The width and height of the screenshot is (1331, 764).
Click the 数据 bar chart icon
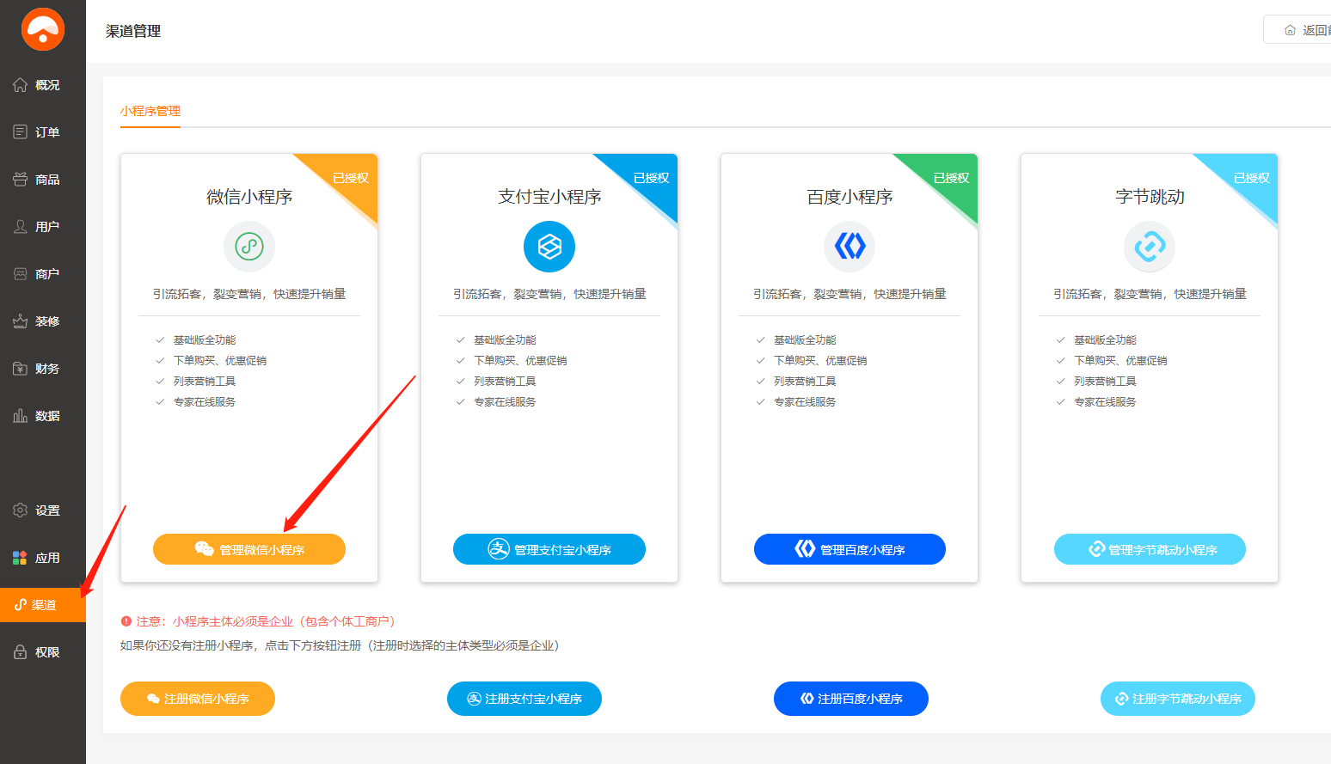[20, 416]
